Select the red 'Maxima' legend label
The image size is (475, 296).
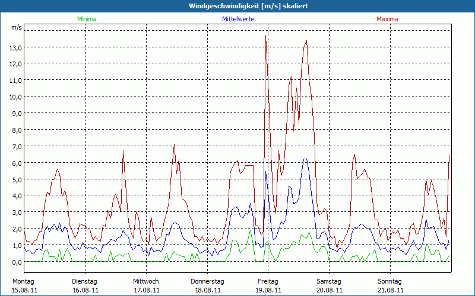[x=387, y=19]
